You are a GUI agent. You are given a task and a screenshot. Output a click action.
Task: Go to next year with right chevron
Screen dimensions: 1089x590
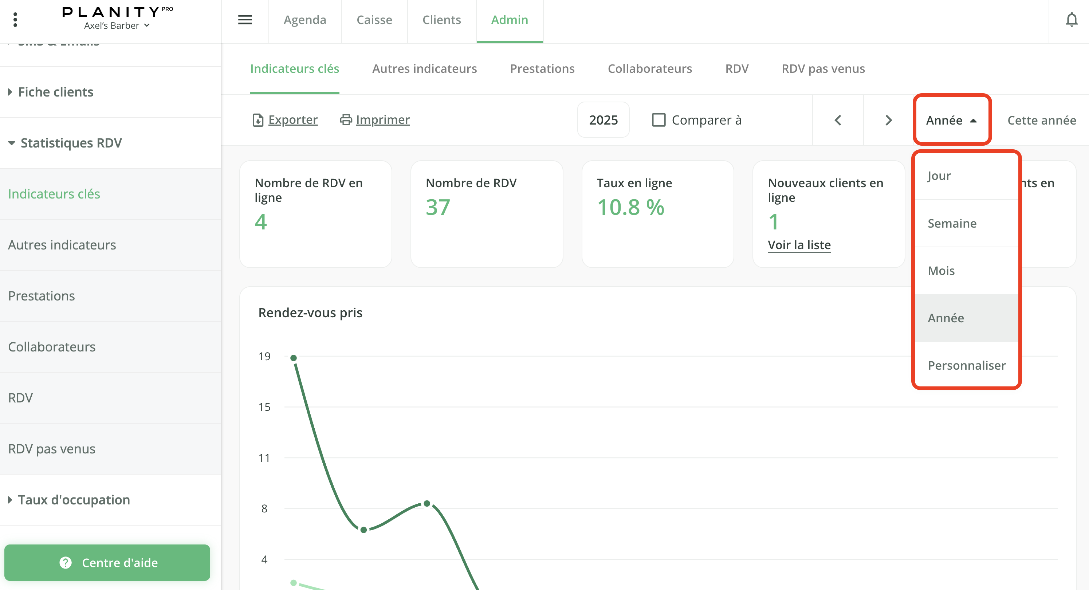pyautogui.click(x=888, y=120)
